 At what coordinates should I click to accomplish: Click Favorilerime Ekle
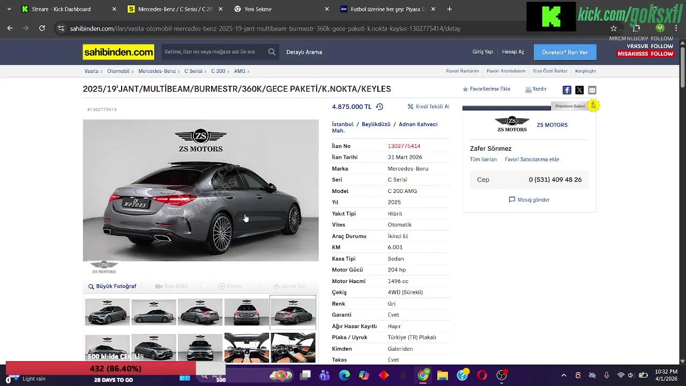[x=486, y=89]
